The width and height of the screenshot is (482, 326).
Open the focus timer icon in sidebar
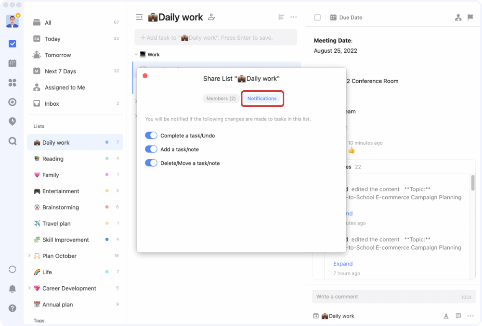(x=12, y=102)
